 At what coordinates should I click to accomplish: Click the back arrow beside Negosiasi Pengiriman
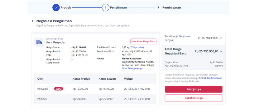click(x=33, y=21)
